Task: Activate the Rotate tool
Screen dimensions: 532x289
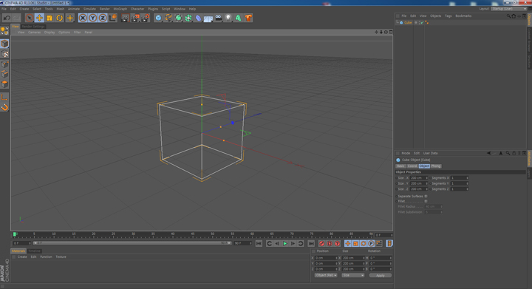Action: tap(60, 18)
